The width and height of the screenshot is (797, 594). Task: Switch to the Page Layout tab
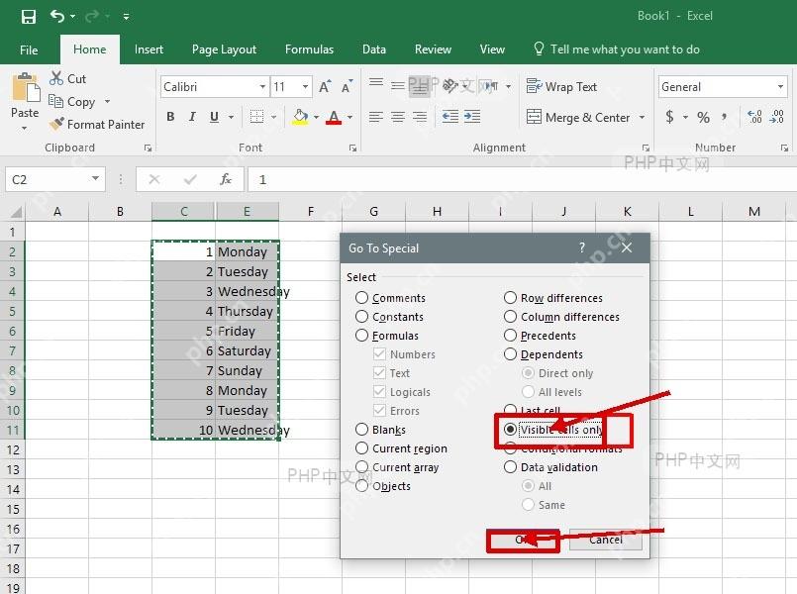[x=224, y=49]
